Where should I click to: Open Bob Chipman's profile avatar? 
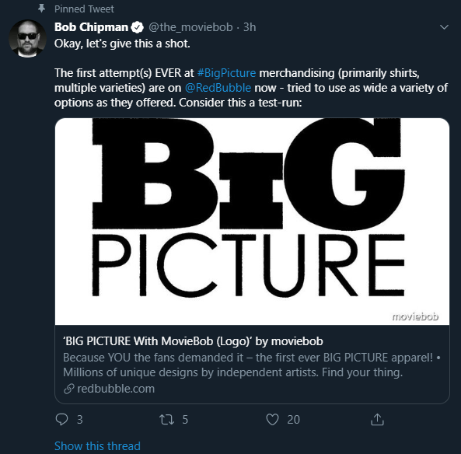pyautogui.click(x=27, y=38)
